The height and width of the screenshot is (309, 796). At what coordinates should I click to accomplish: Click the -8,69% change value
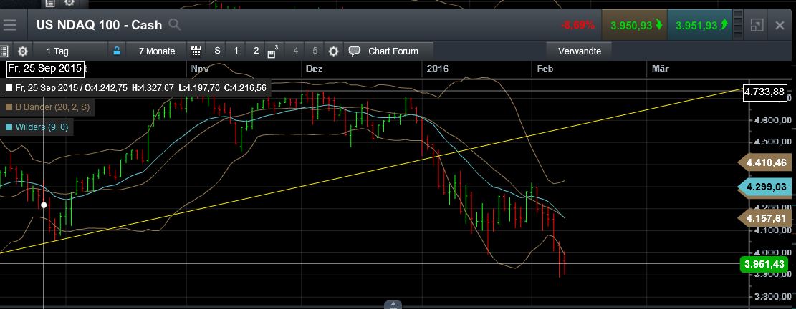click(577, 25)
